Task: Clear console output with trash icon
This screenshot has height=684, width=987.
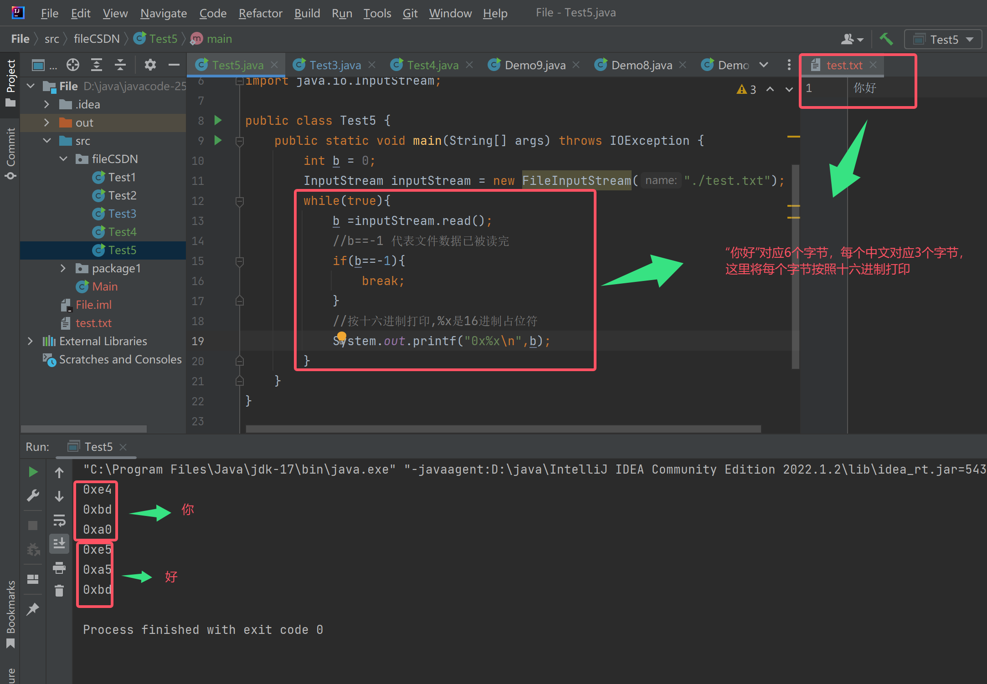Action: point(59,591)
